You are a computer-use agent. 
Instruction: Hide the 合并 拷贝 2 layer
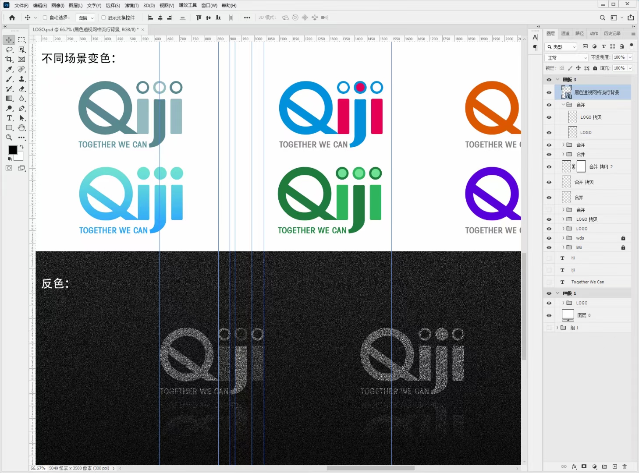(549, 167)
